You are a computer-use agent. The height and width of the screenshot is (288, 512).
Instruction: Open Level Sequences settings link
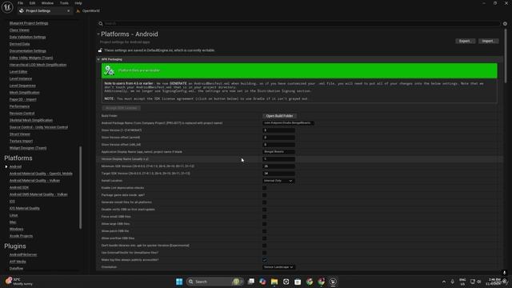[x=22, y=86]
